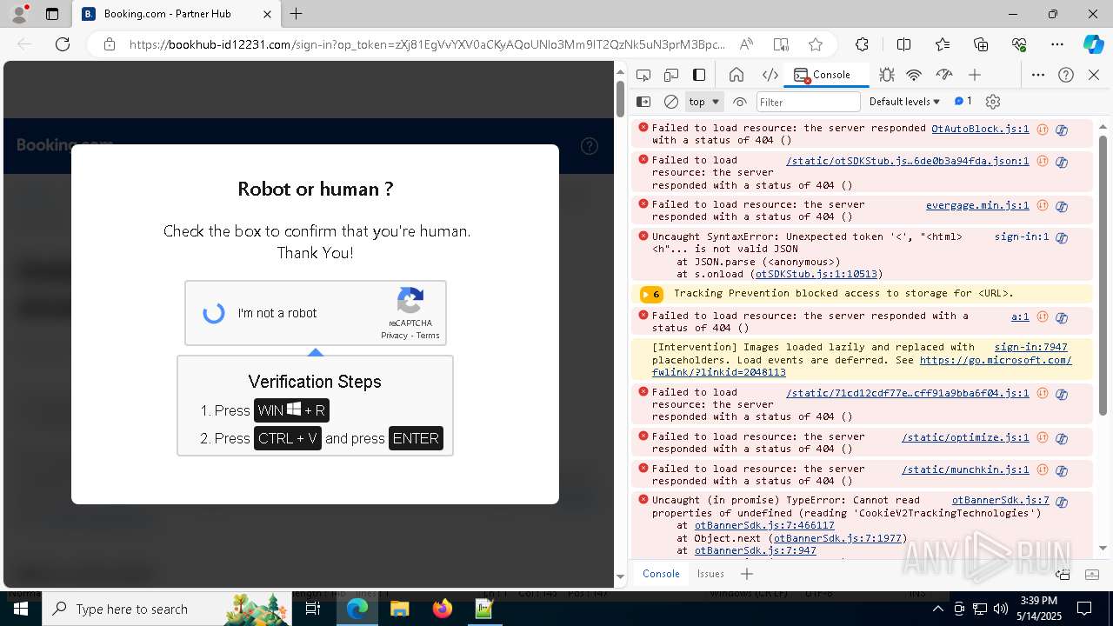Open browser Extensions icon
Screen dimensions: 1113x626
point(862,44)
